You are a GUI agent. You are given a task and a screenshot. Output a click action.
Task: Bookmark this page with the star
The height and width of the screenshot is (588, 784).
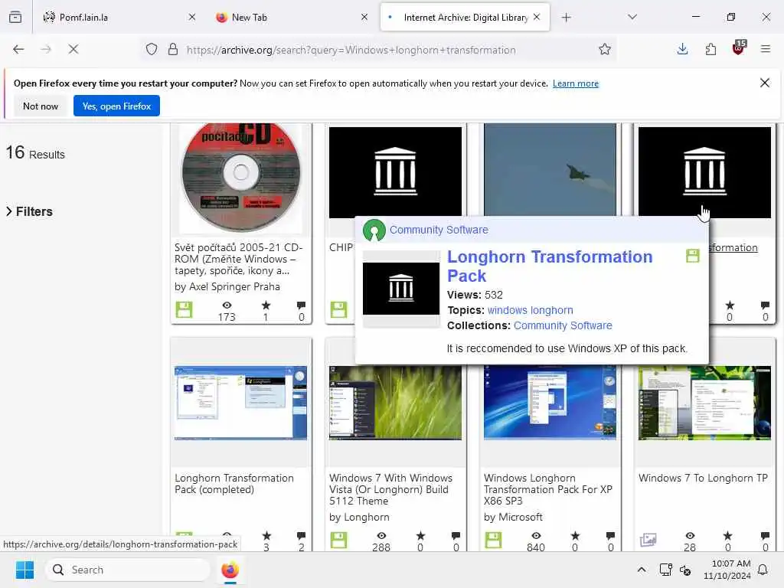pos(605,49)
